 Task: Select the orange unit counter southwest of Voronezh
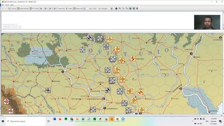pos(121,61)
